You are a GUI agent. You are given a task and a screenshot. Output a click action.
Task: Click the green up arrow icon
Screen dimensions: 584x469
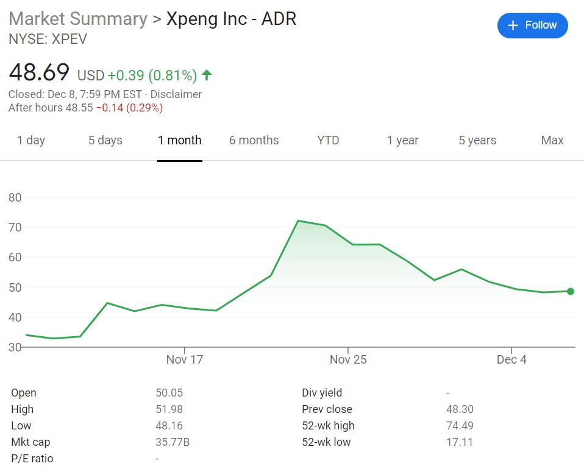[207, 75]
